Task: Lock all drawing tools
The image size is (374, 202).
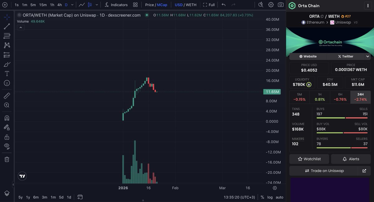Action: click(x=7, y=137)
